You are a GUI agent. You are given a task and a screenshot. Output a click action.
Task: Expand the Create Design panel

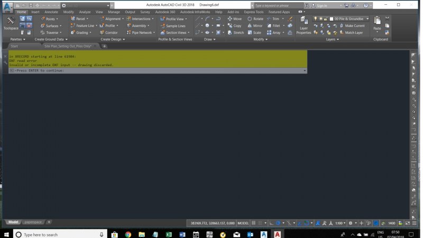click(x=113, y=39)
